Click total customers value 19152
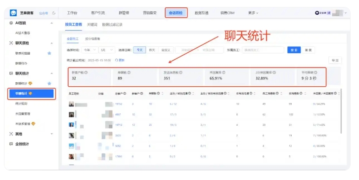359x180 pixels. point(119,104)
